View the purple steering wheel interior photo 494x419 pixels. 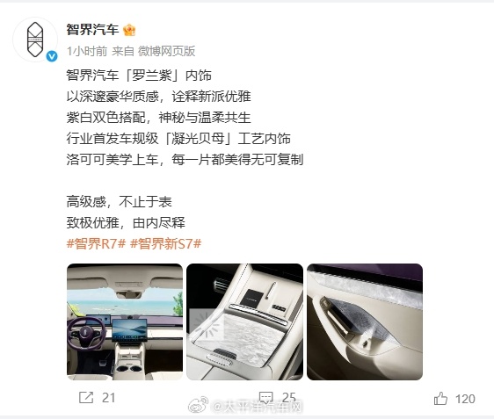click(x=125, y=321)
